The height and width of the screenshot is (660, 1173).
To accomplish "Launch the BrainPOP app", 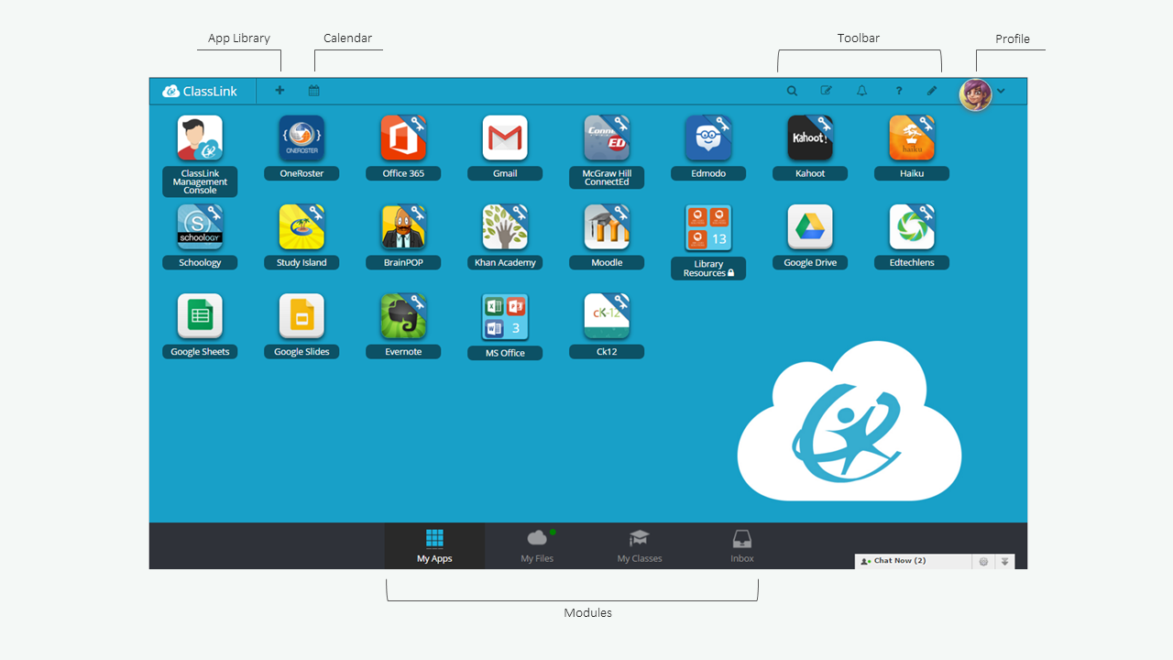I will tap(403, 226).
